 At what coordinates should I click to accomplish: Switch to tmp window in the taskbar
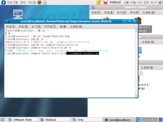[x=87, y=120]
